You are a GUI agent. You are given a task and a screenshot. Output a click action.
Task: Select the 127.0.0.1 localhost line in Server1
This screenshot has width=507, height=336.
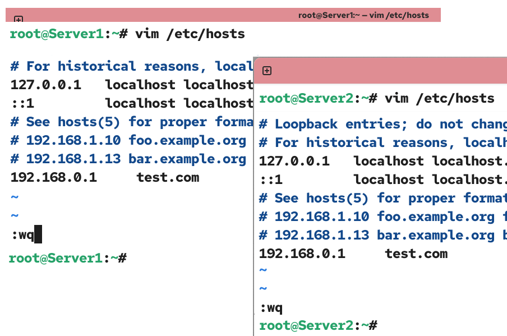tap(132, 85)
